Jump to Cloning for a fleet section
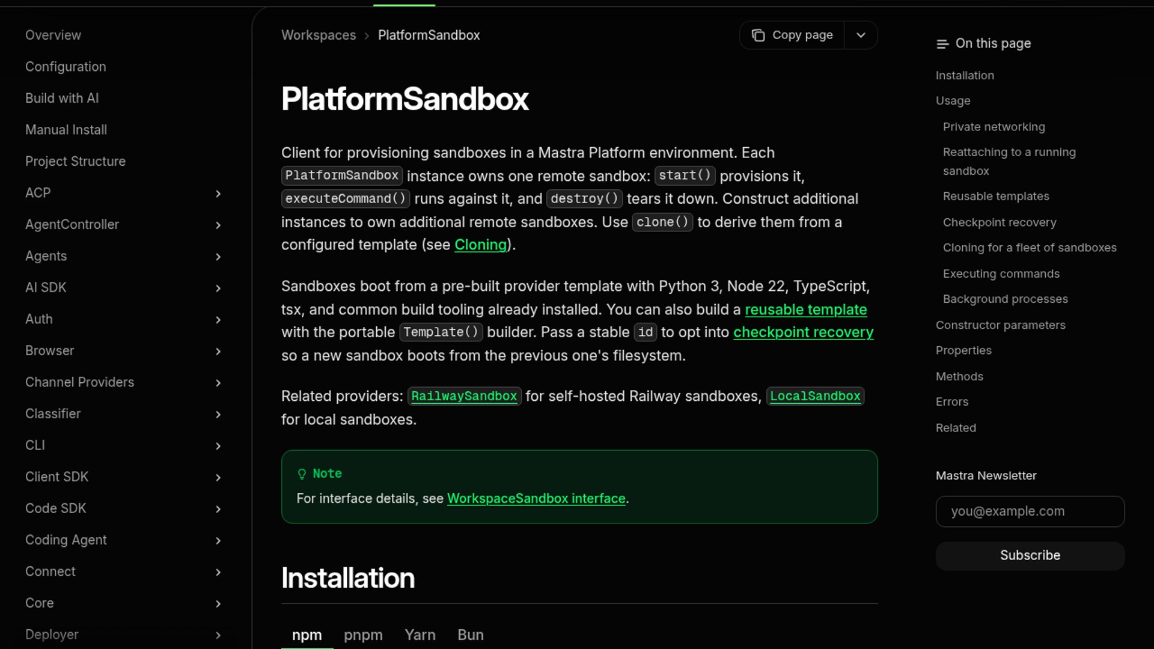Screen dimensions: 1154x649 1029,248
